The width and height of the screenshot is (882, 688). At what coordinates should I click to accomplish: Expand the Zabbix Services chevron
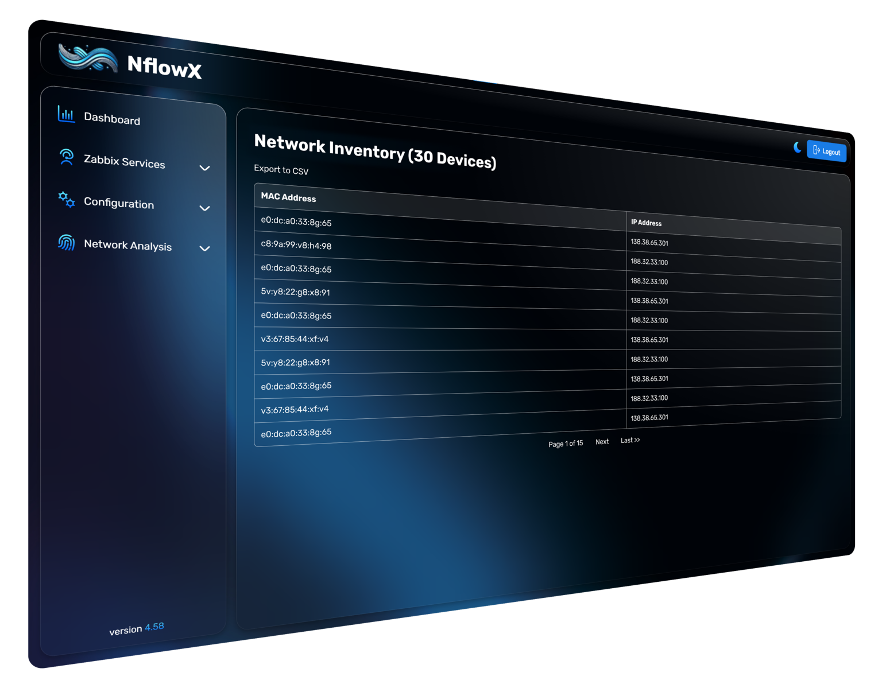(x=204, y=168)
